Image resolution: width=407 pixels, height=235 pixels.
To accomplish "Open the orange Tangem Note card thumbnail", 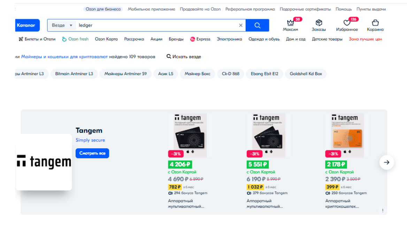I will point(346,135).
